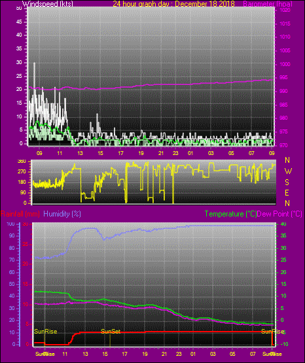
Task: Click the Temperature (°C) legend label
Action: [230, 214]
